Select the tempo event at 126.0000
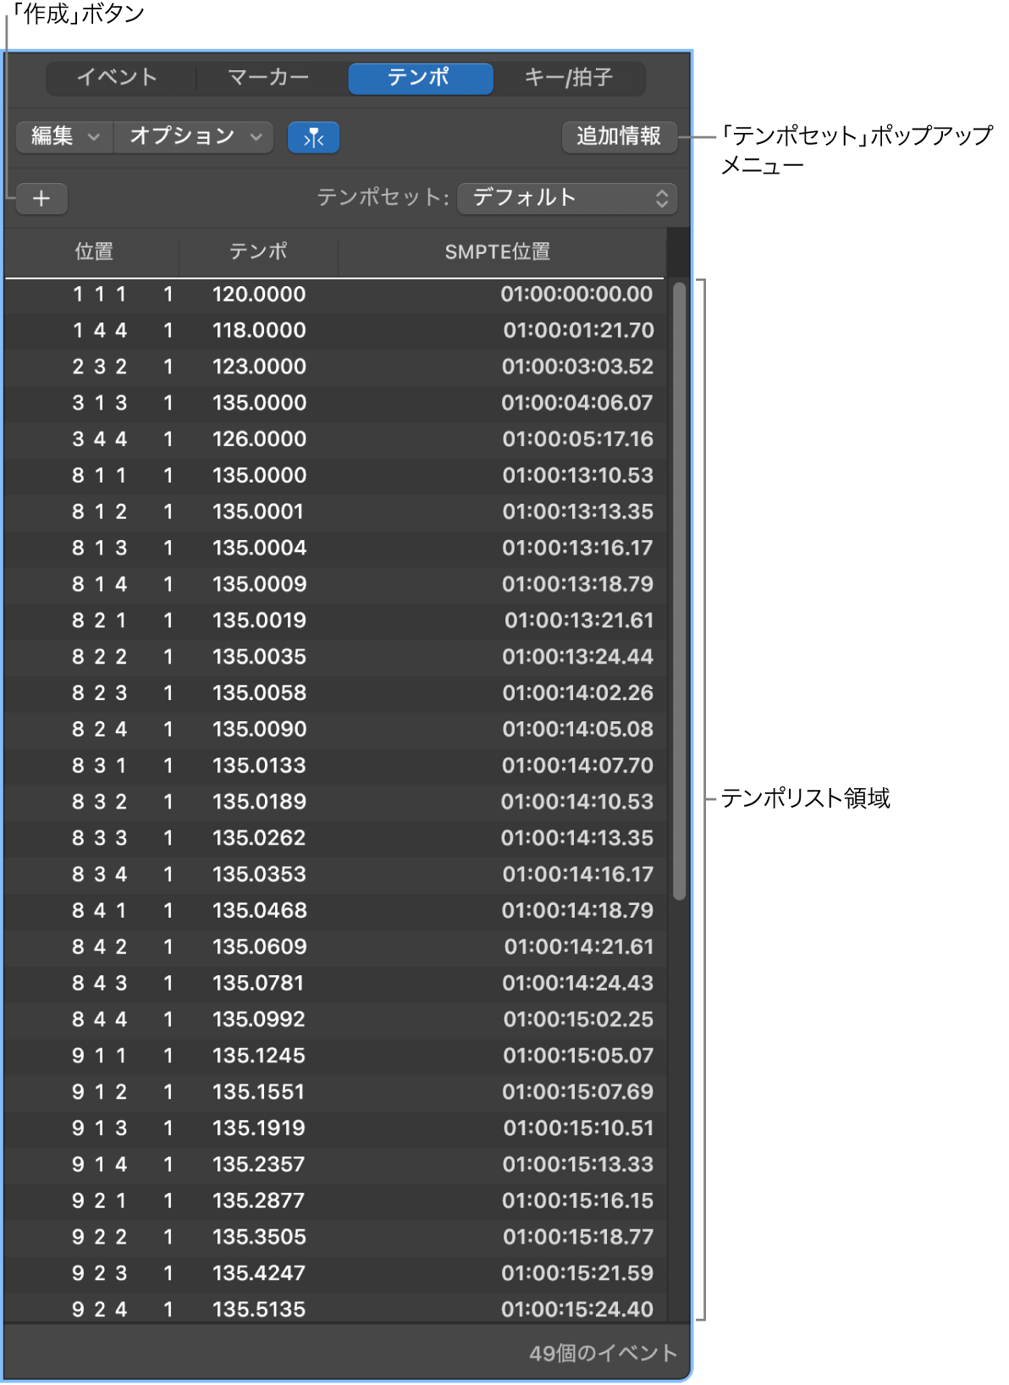 pyautogui.click(x=336, y=439)
